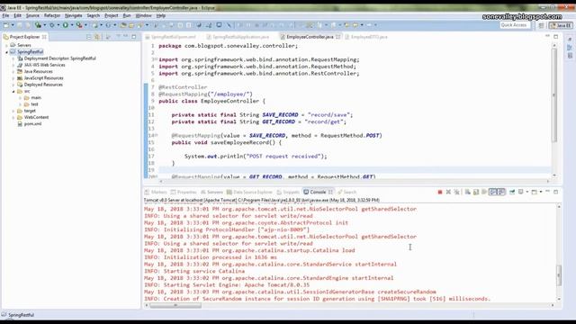The height and width of the screenshot is (324, 576).
Task: Open the Window menu
Action: (x=143, y=15)
